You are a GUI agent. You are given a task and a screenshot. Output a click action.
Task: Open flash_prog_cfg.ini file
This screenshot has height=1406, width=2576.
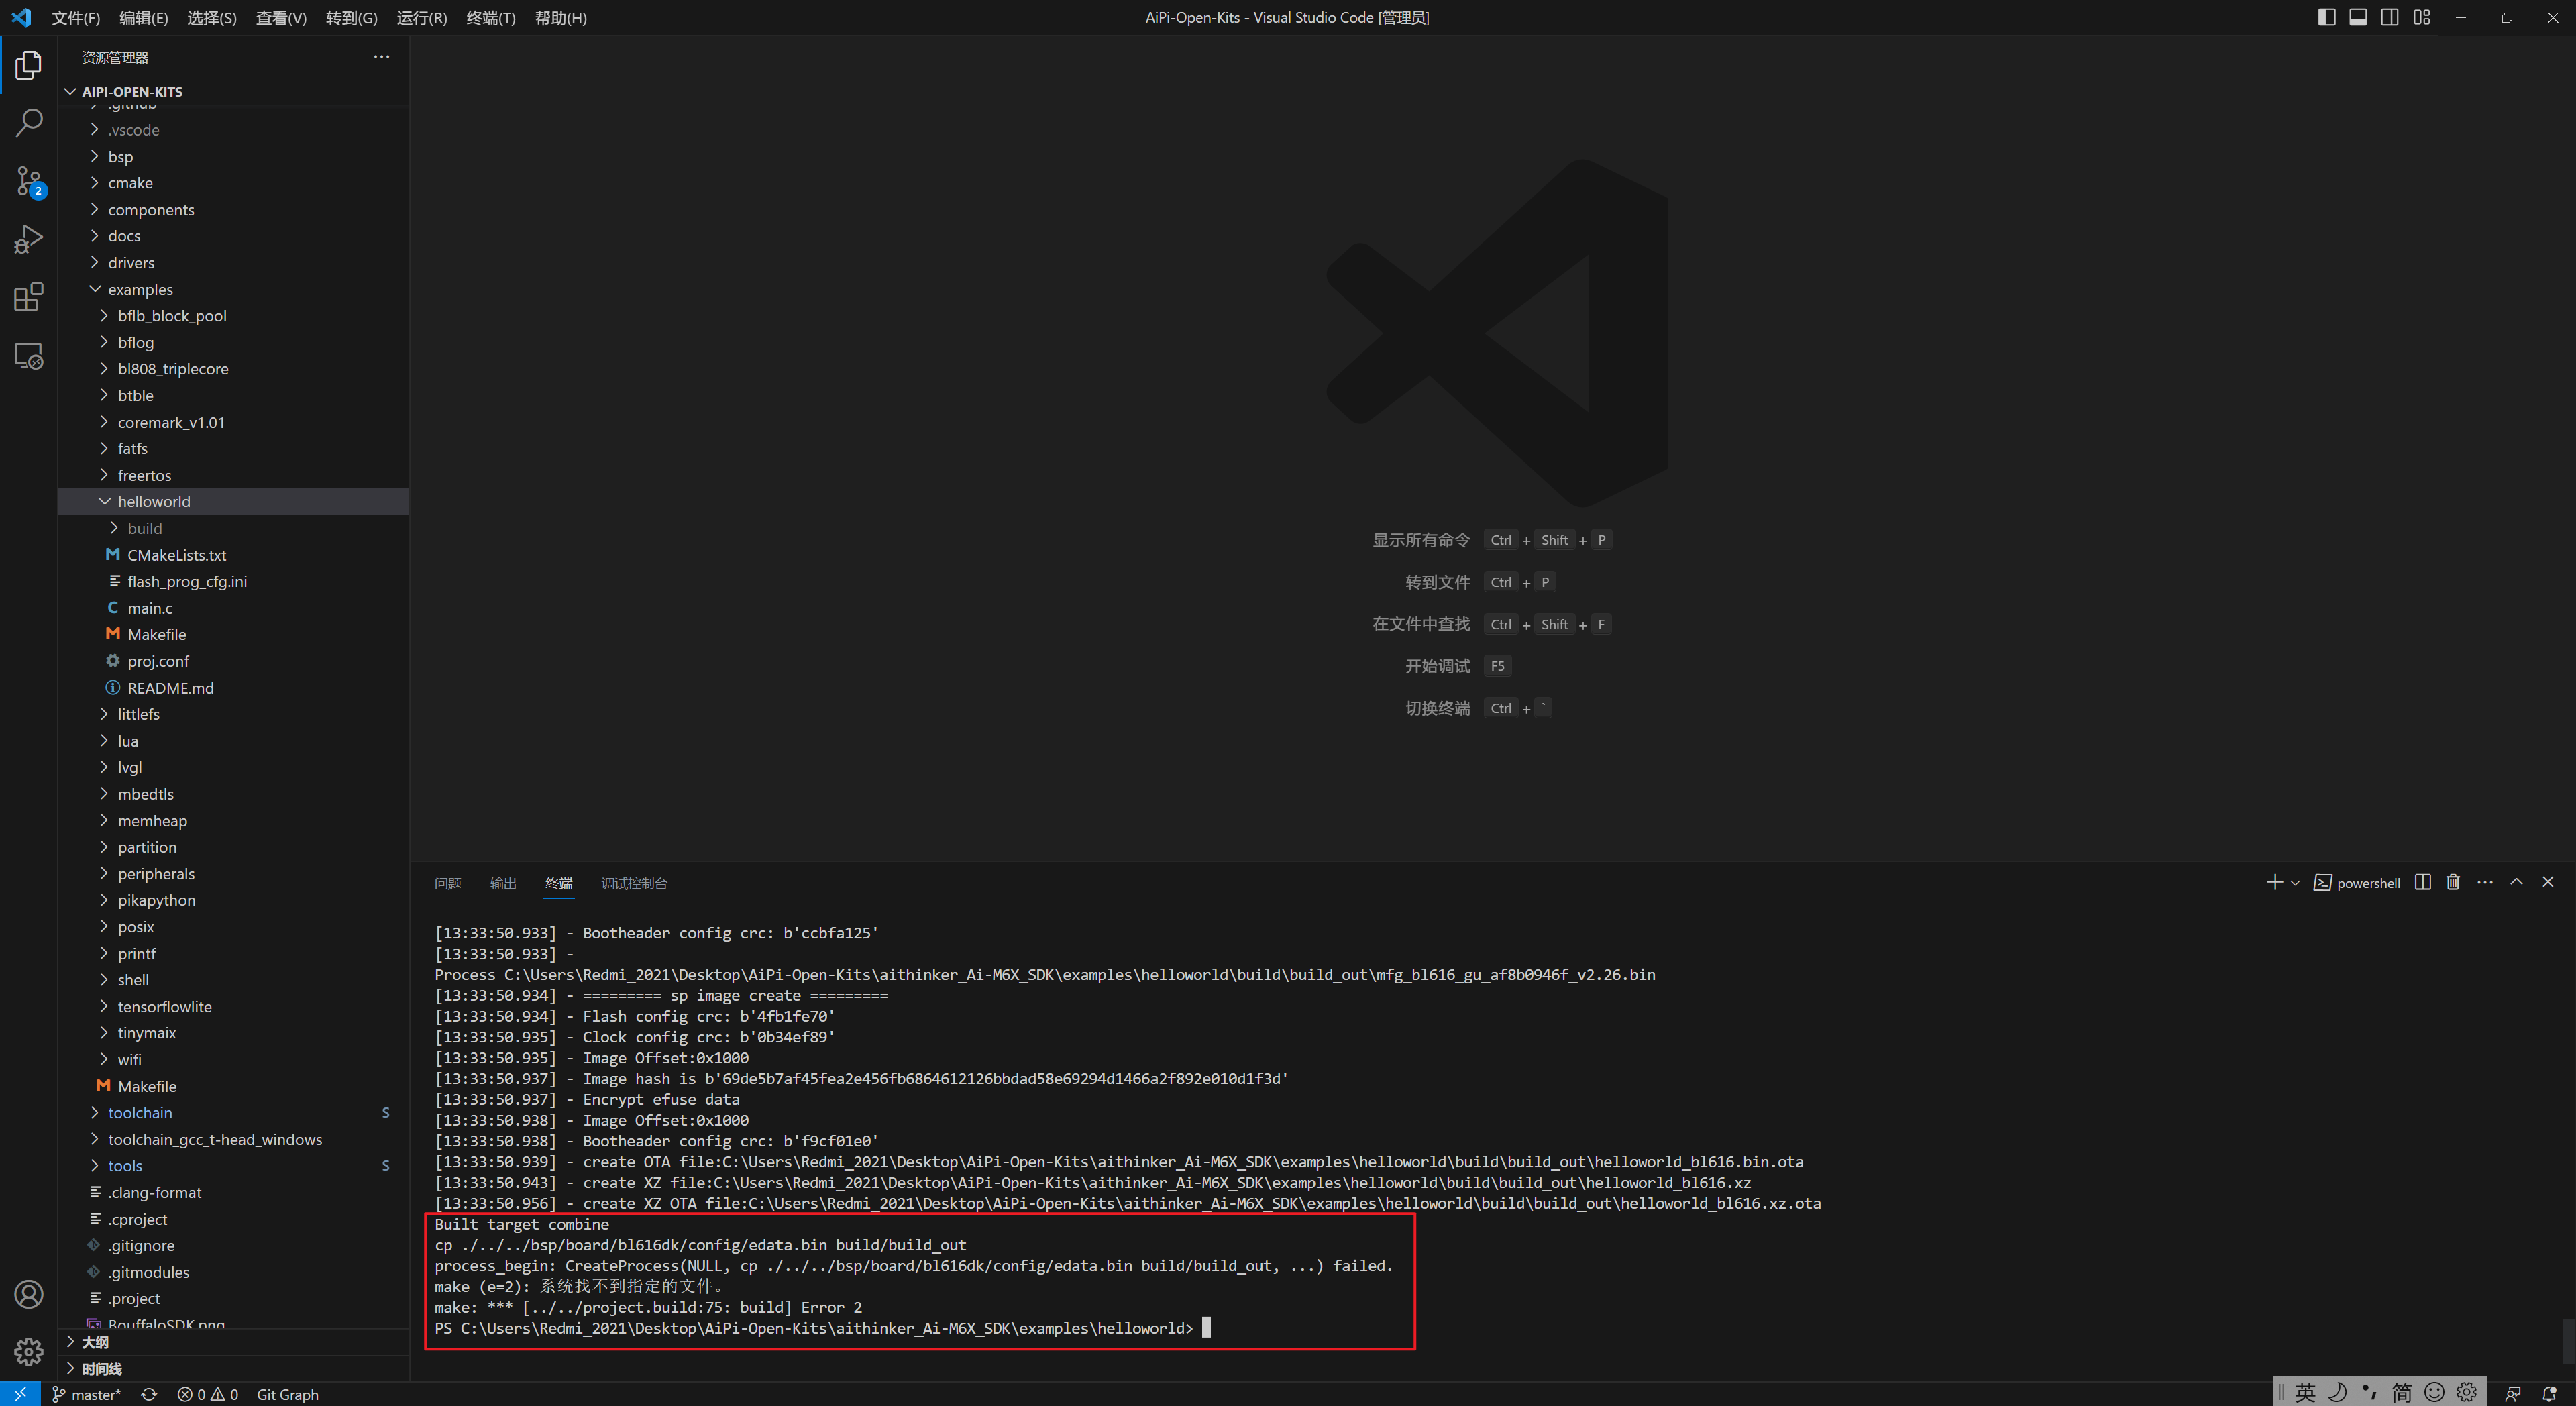[233, 581]
